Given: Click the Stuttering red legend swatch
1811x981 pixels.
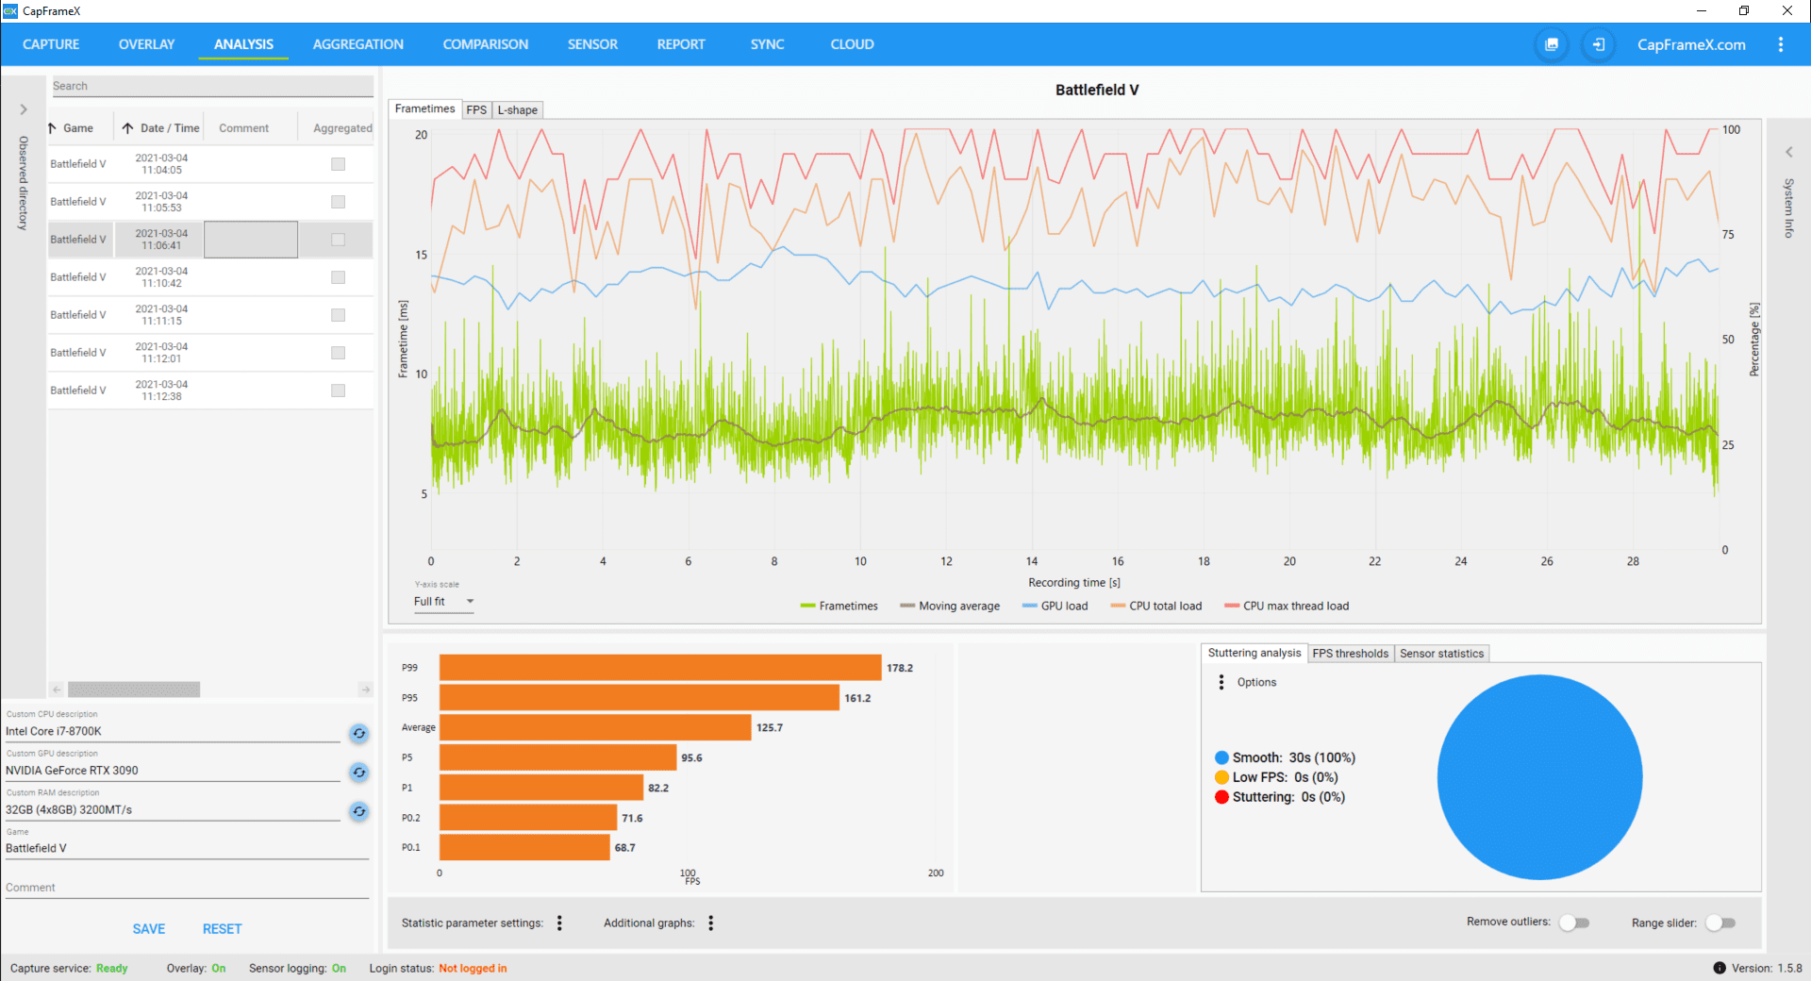Looking at the screenshot, I should [x=1221, y=797].
